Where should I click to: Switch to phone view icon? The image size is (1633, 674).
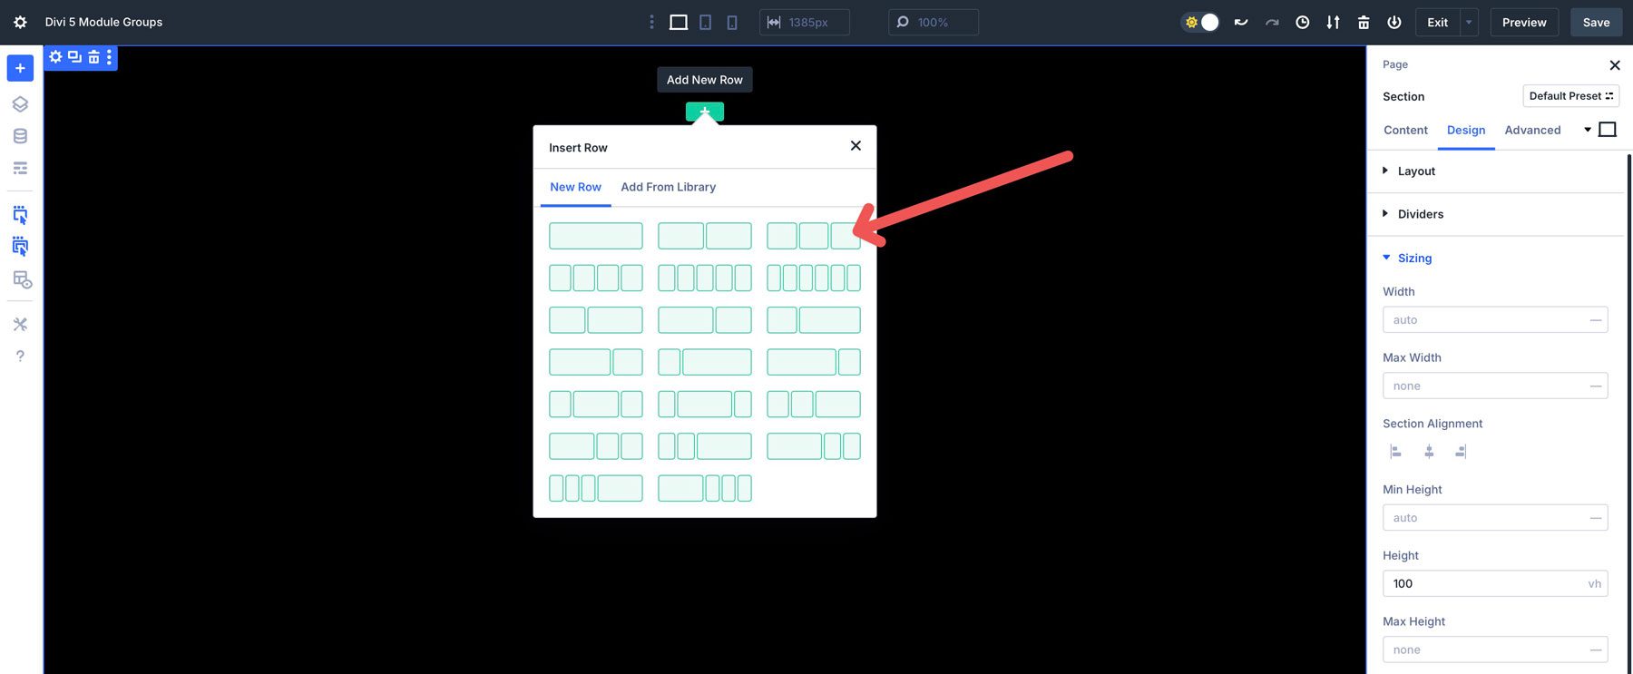[731, 23]
